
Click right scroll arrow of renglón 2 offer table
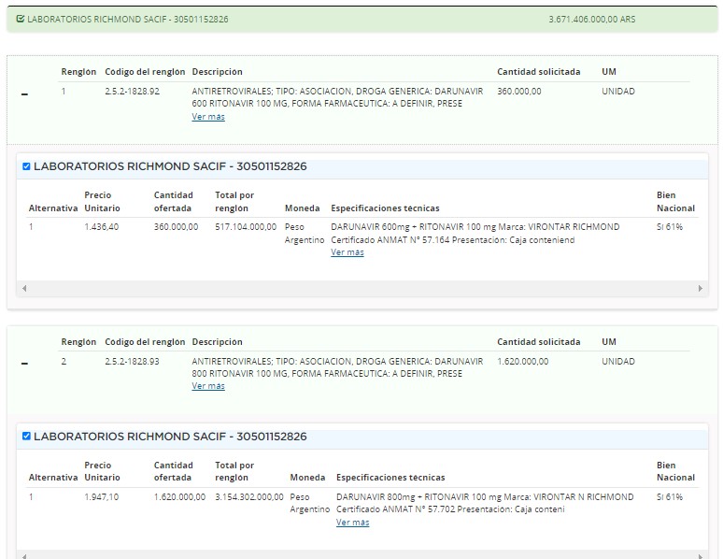pyautogui.click(x=701, y=556)
